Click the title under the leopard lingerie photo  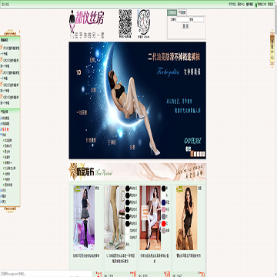click(189, 255)
